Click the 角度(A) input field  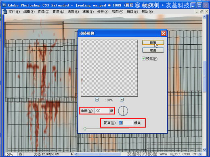tap(102, 111)
